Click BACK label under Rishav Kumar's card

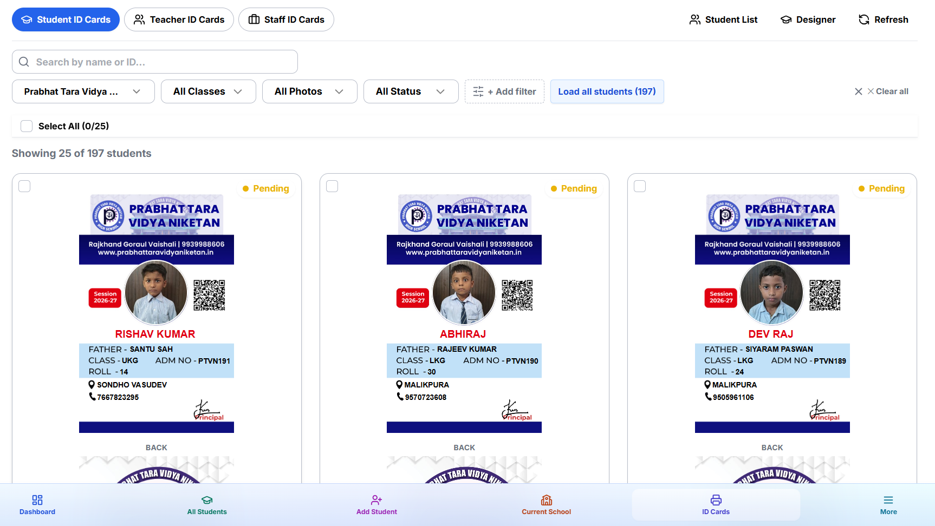156,448
